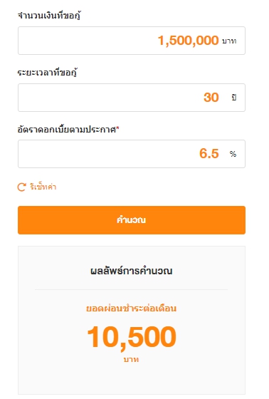Click the % symbol in interest field
Image resolution: width=269 pixels, height=399 pixels.
click(233, 154)
